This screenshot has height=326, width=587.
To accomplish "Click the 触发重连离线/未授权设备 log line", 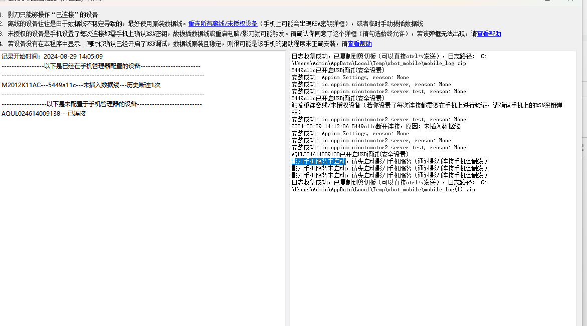I will 427,109.
